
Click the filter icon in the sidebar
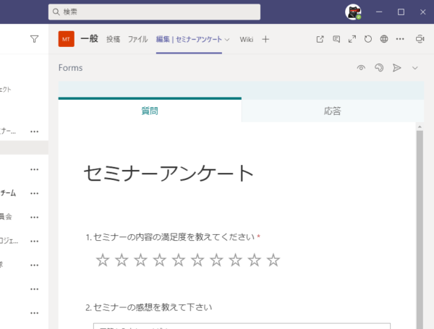(34, 39)
